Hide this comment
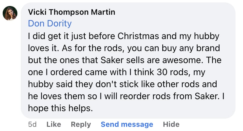The height and width of the screenshot is (131, 243). coord(171,124)
